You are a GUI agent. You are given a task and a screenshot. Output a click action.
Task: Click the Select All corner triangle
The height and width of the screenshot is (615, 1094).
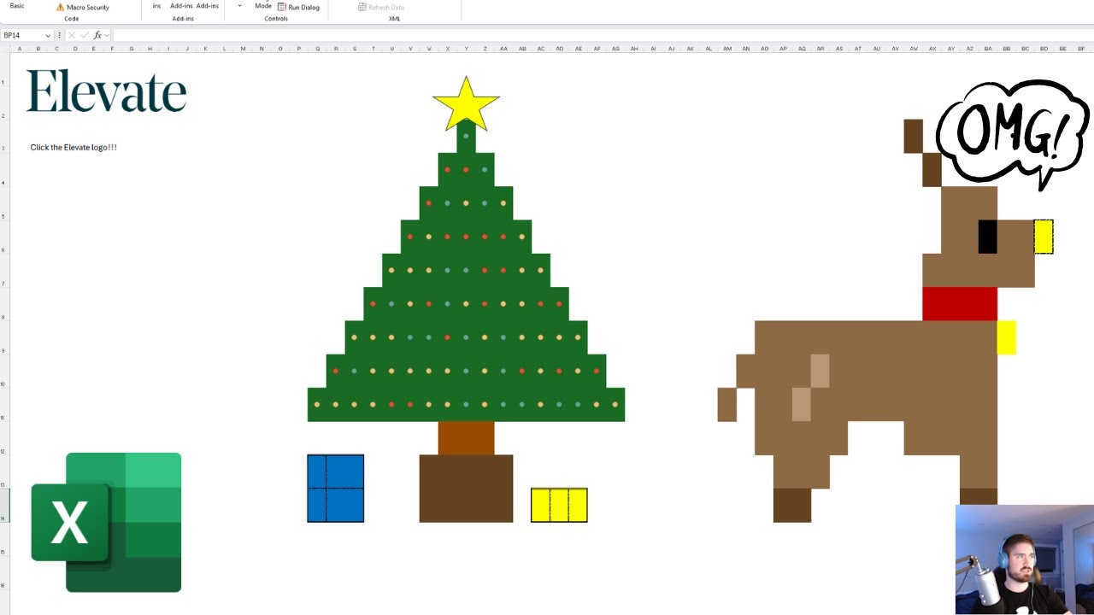click(4, 49)
